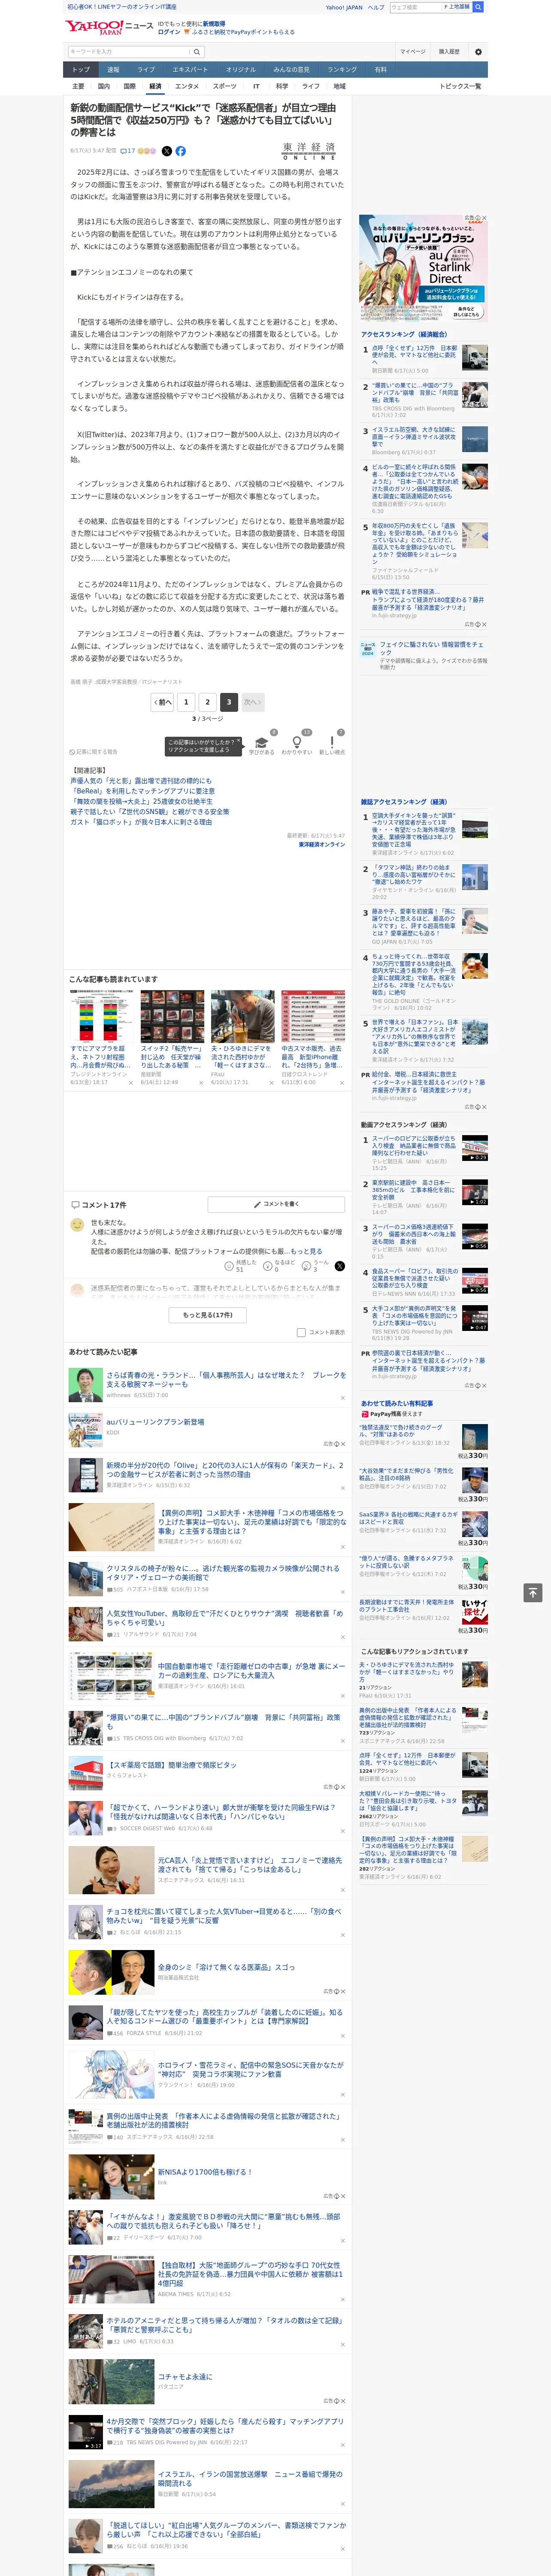Open the コナチャよ永遠に ad item
Screen dimensions: 551x2576
185,2377
